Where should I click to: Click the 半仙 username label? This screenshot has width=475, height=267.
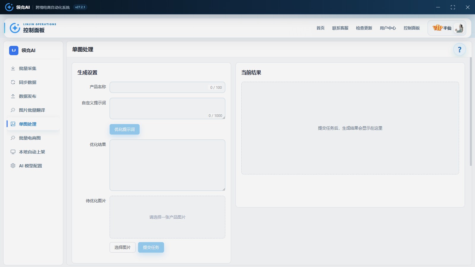click(x=447, y=28)
